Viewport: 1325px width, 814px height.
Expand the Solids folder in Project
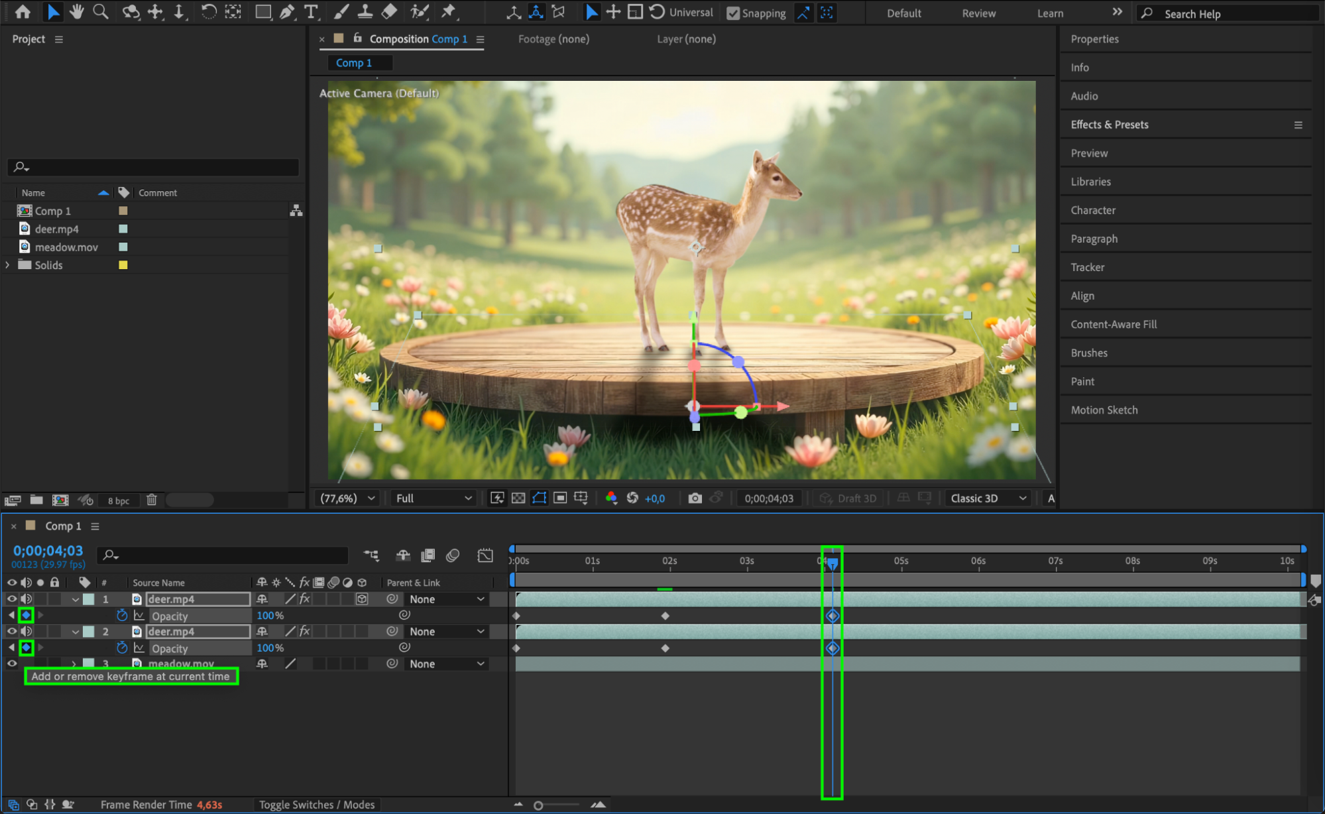click(x=7, y=265)
